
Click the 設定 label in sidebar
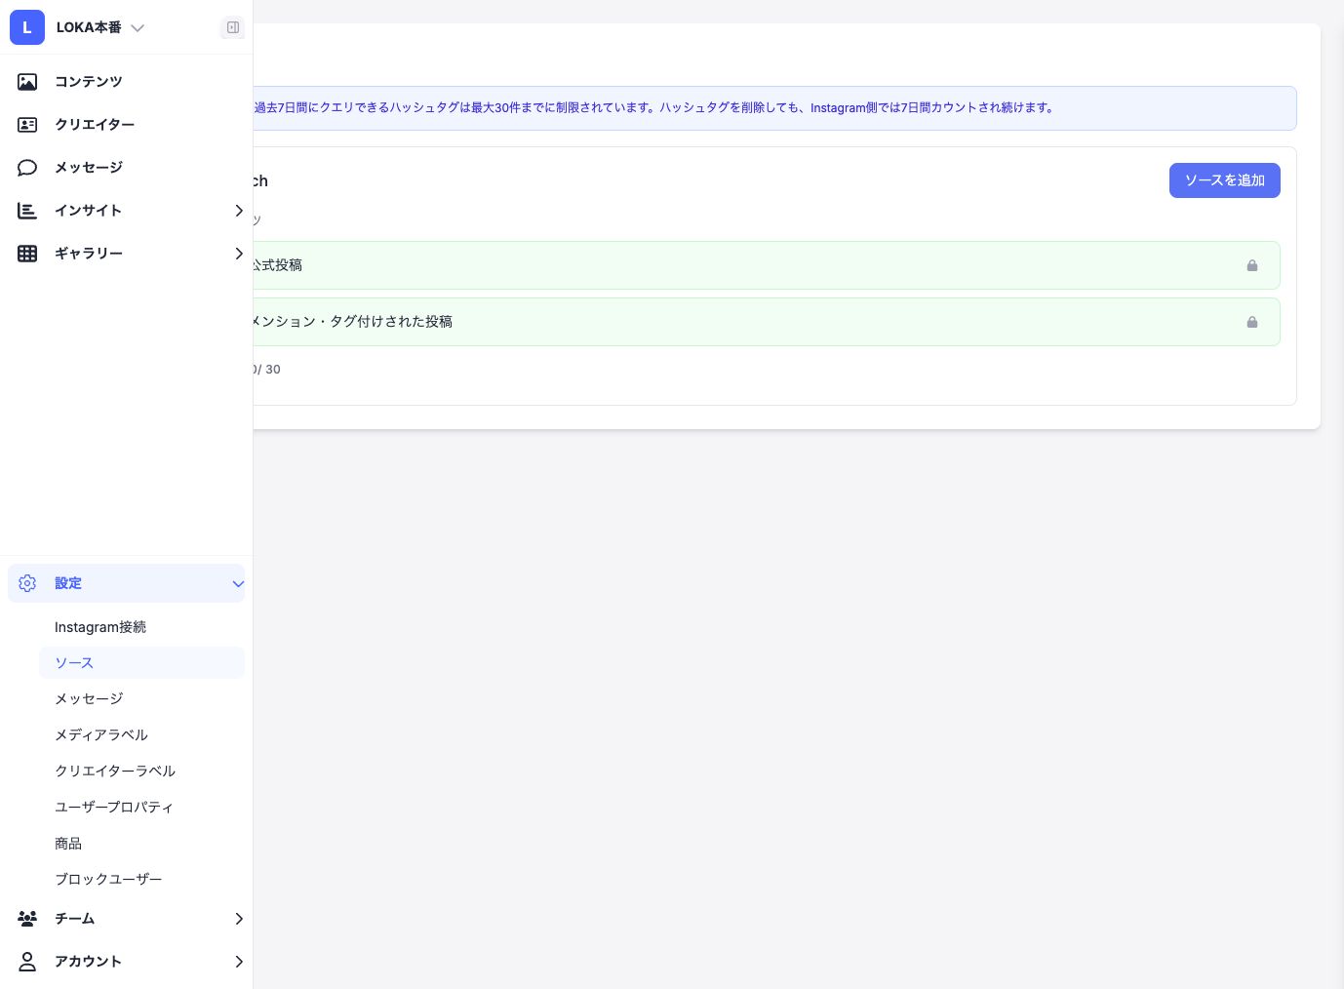pyautogui.click(x=68, y=583)
